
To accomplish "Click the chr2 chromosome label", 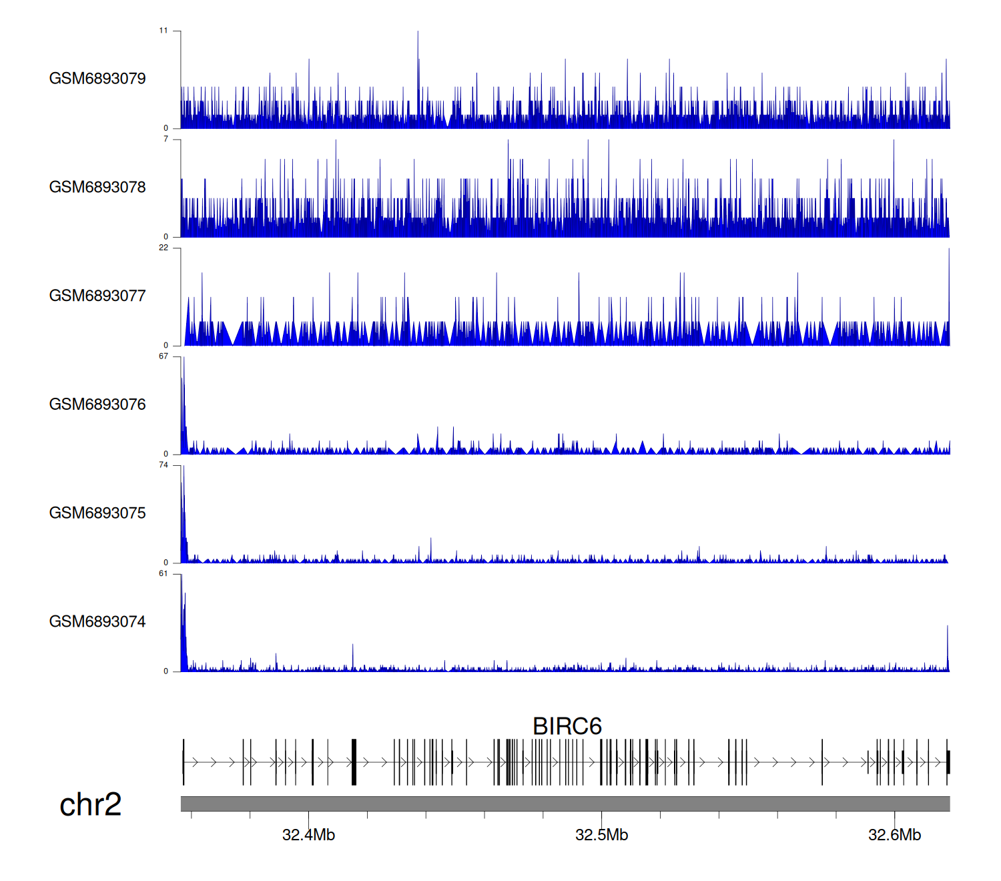I will (90, 804).
